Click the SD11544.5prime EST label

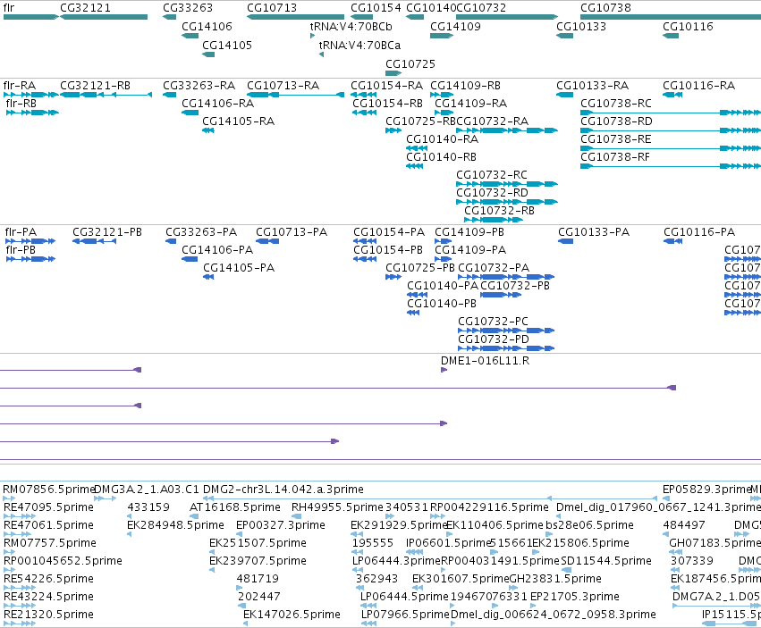(x=606, y=561)
